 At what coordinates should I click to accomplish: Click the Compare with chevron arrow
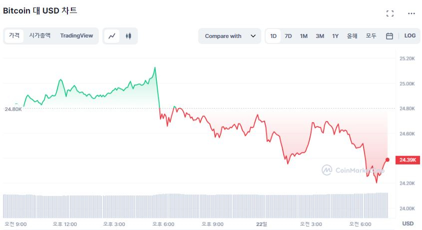(x=253, y=36)
